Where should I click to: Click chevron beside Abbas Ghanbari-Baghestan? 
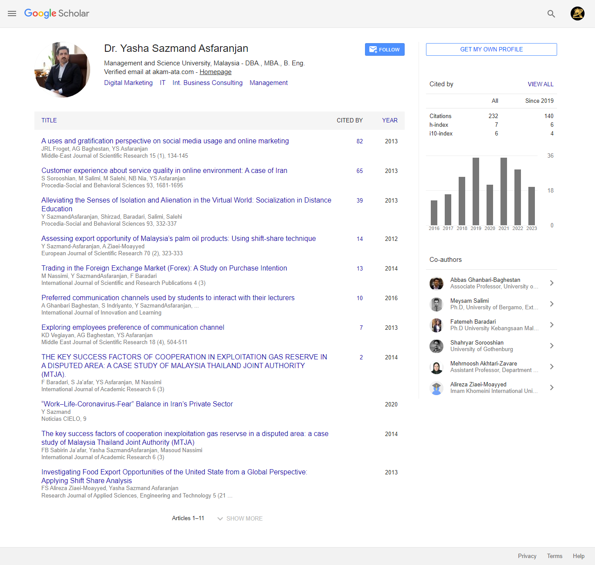coord(552,283)
